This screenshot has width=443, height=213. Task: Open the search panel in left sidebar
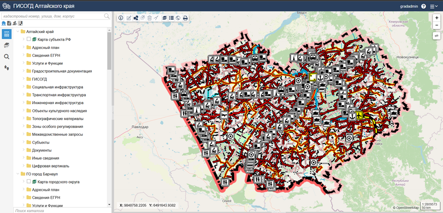pyautogui.click(x=7, y=56)
